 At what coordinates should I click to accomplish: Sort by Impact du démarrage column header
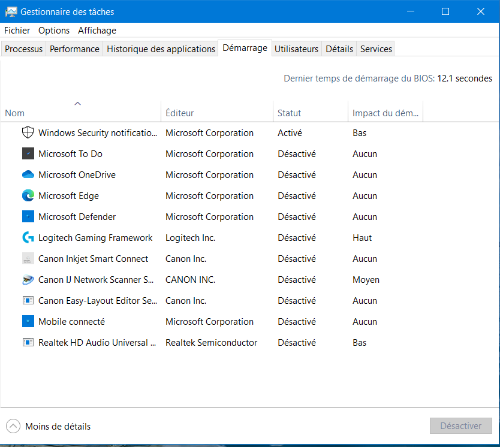coord(385,113)
